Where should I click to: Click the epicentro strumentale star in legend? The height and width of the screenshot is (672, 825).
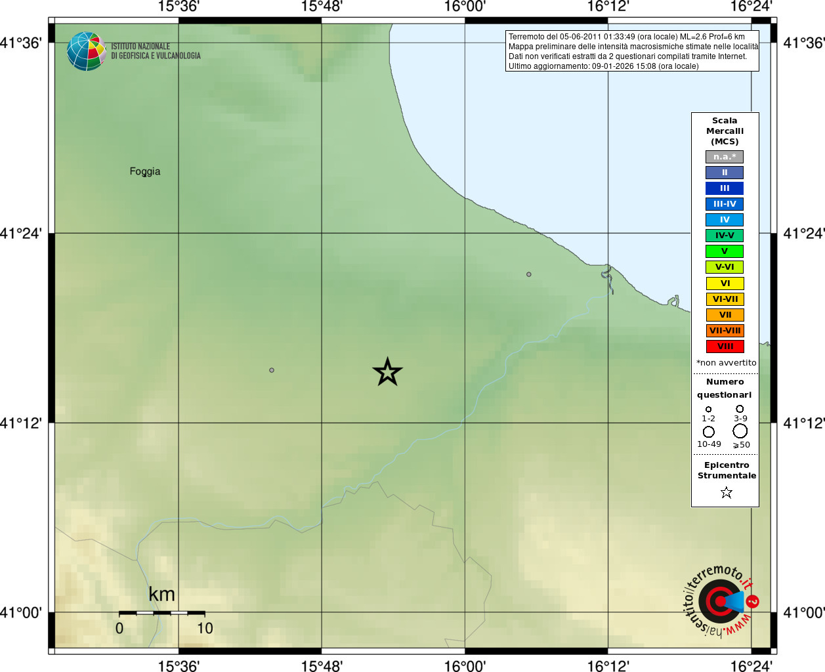pyautogui.click(x=726, y=492)
